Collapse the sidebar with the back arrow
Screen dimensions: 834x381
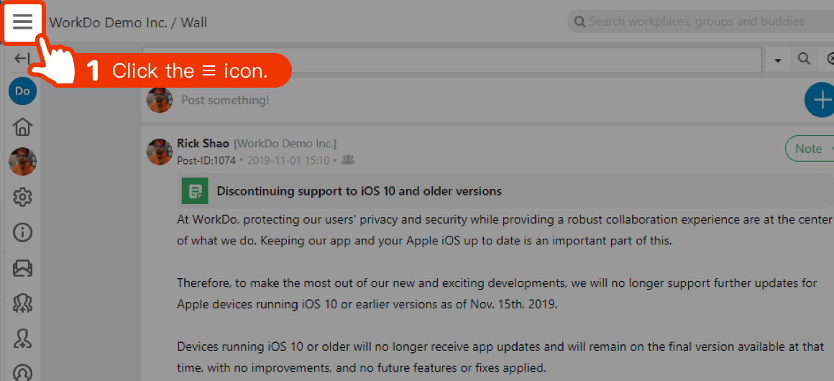coord(22,58)
